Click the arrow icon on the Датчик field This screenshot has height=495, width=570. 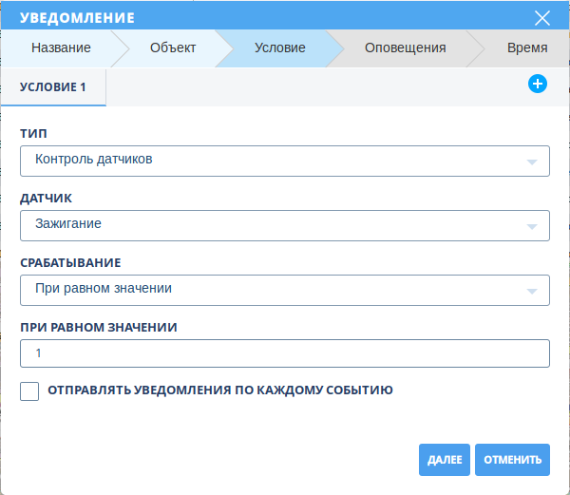pos(532,226)
